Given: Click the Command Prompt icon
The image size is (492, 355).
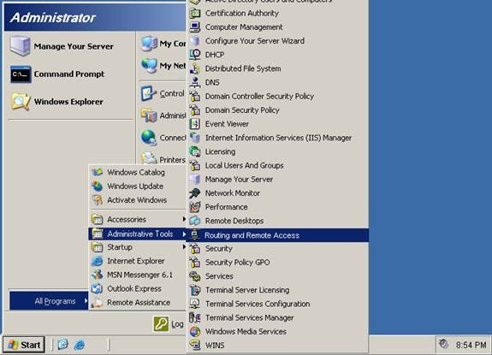Looking at the screenshot, I should coord(21,74).
